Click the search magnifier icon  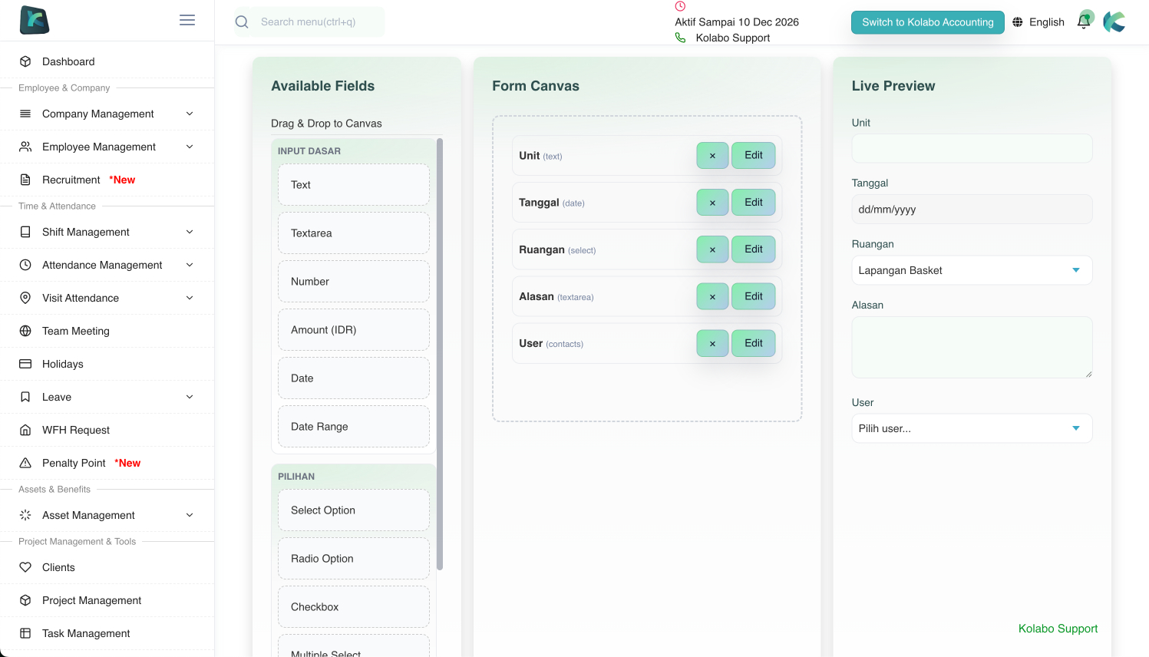point(242,22)
